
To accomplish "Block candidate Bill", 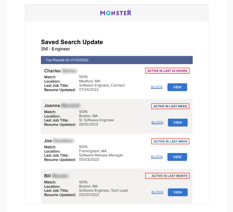I will (x=157, y=192).
